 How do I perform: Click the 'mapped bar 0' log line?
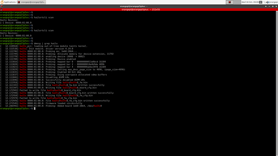pos(53,62)
